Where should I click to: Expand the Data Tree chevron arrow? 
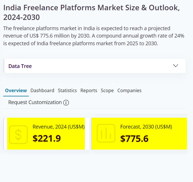[176, 66]
